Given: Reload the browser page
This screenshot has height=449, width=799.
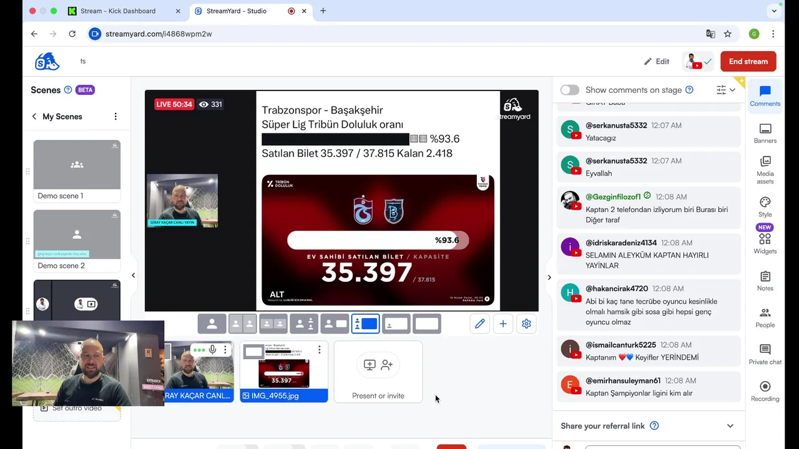Looking at the screenshot, I should (72, 34).
